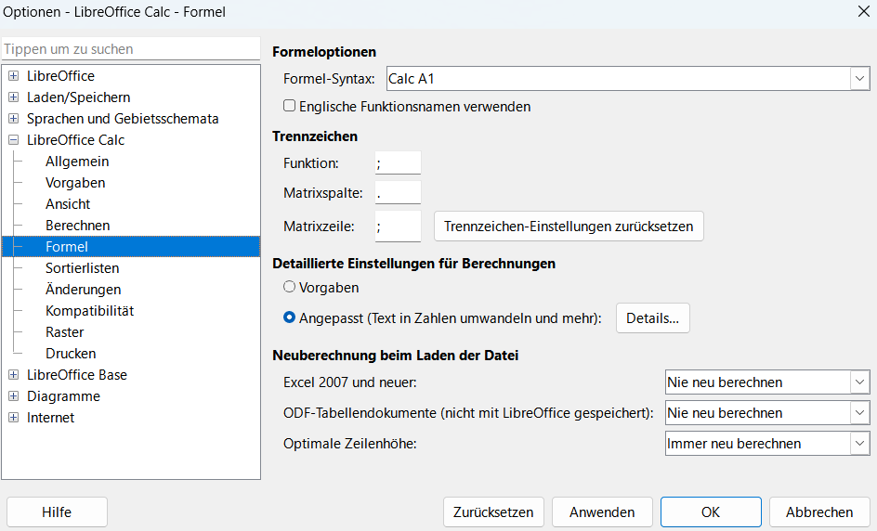Open the Formel-Syntax dropdown
877x531 pixels.
[x=628, y=79]
